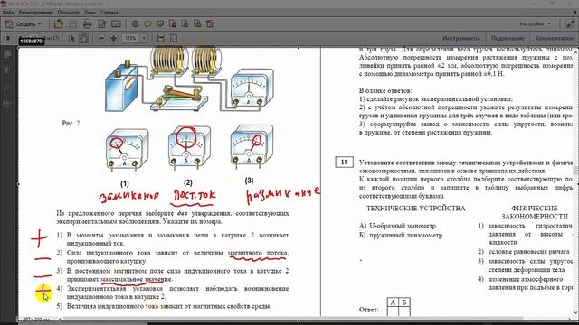Go to previous page with up arrow

pos(8,38)
